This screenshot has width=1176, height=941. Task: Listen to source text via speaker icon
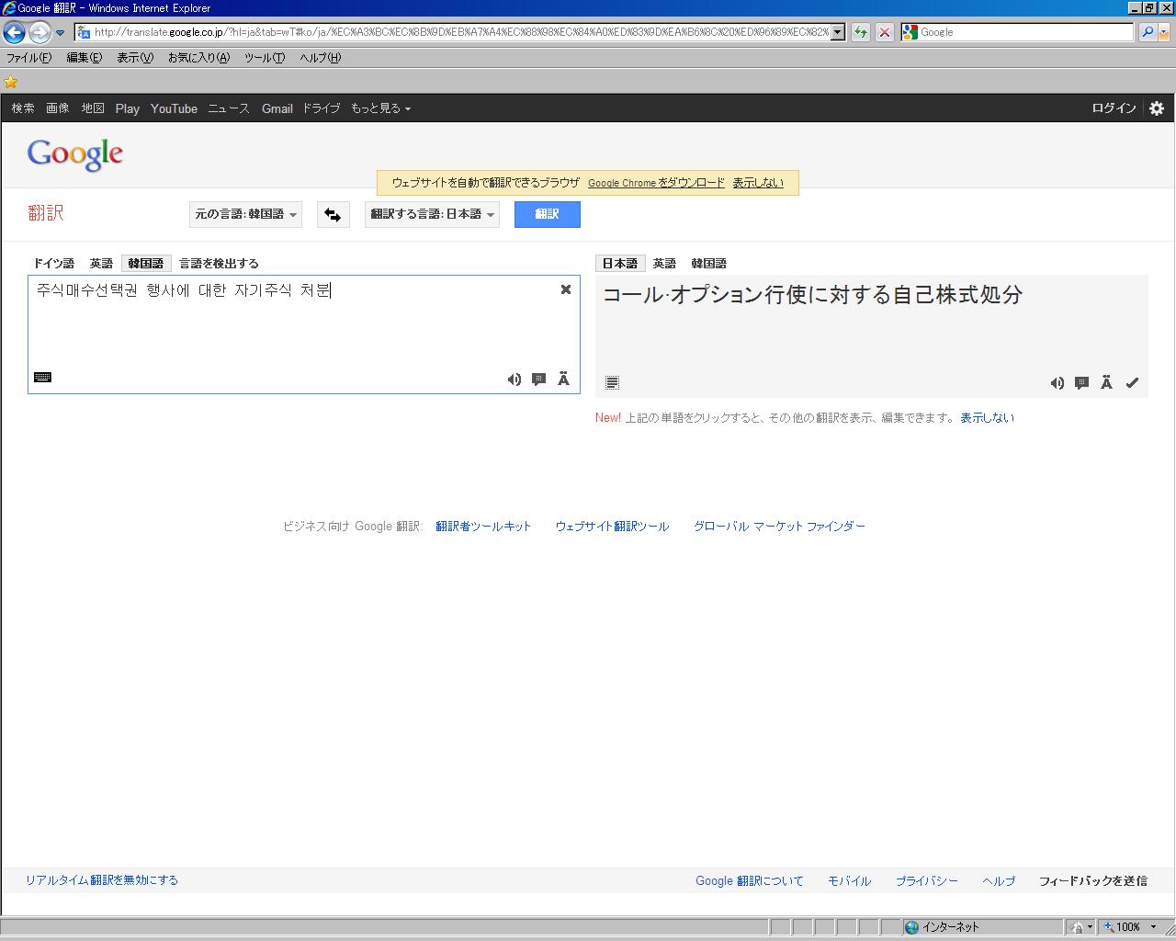tap(514, 380)
